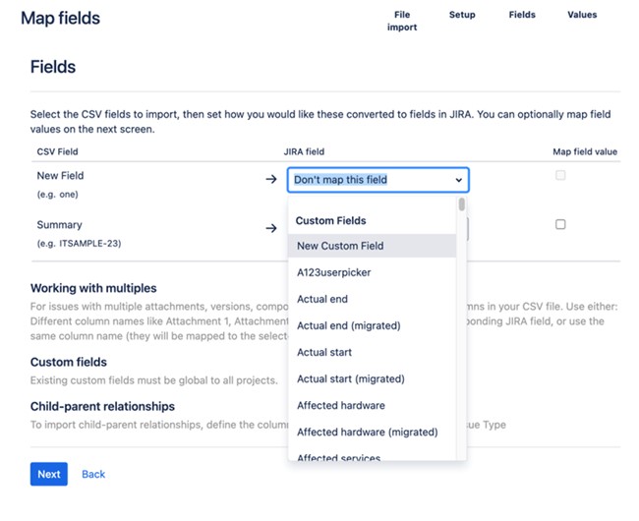This screenshot has width=639, height=521.
Task: Toggle the disabled checkbox in New Field row
Action: pos(560,175)
